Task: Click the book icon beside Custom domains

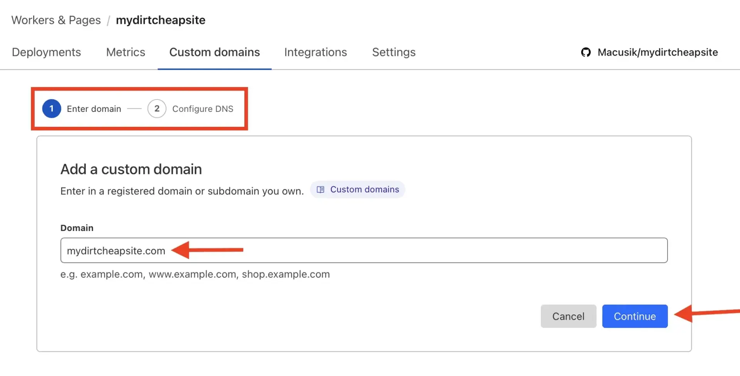Action: click(320, 189)
